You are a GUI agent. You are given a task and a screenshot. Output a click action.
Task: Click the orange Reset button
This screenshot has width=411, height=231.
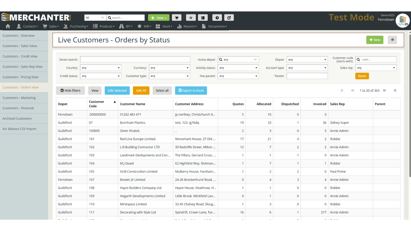point(362,76)
